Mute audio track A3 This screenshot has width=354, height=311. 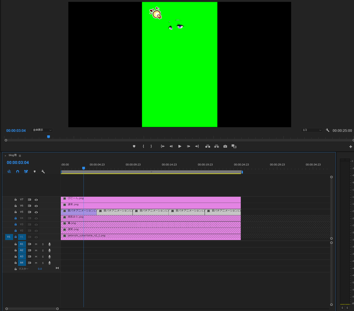36,257
